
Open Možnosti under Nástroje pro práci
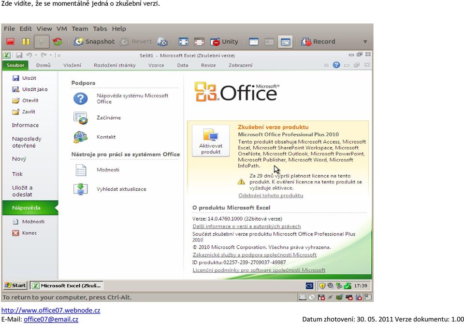coord(96,169)
